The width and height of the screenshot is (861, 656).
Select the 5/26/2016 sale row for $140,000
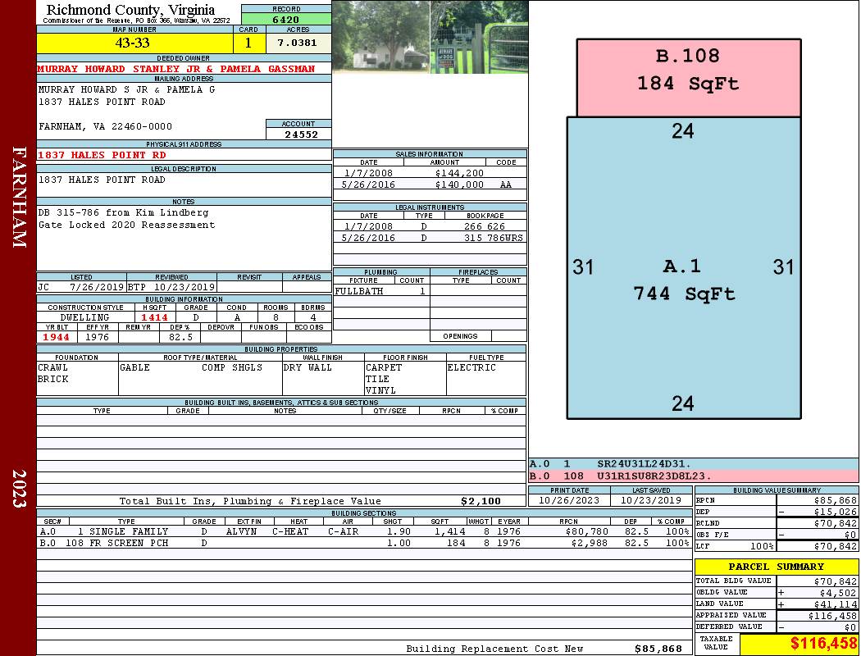[x=429, y=184]
